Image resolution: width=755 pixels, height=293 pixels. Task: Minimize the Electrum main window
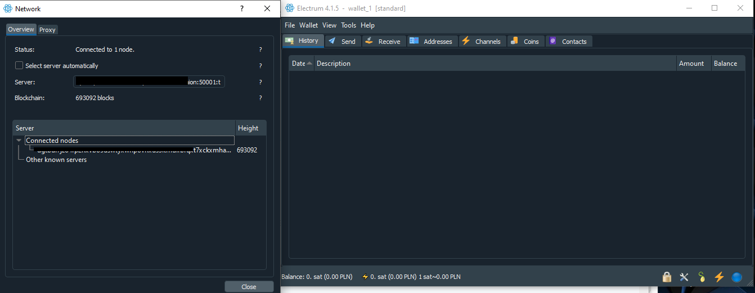coord(689,8)
